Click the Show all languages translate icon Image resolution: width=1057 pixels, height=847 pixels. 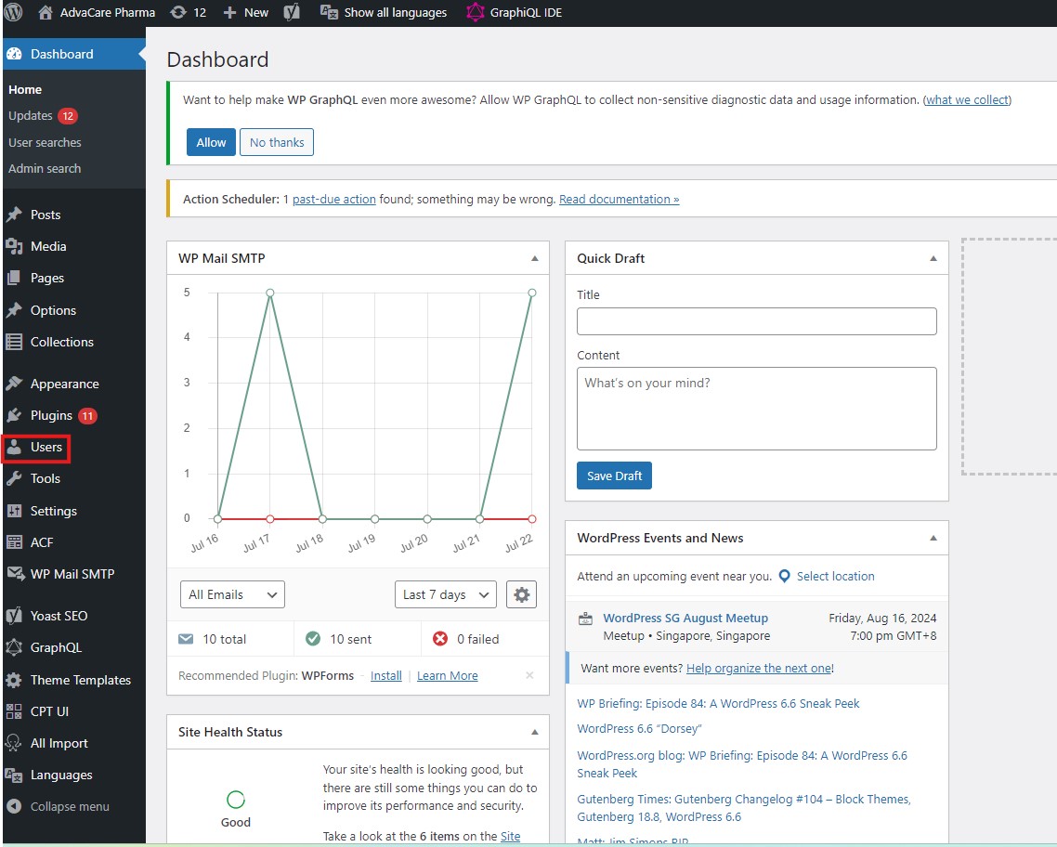pos(329,12)
